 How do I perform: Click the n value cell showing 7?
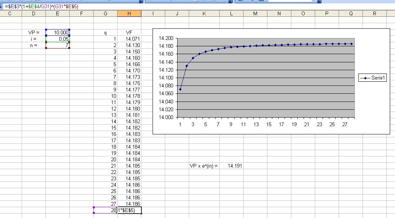pyautogui.click(x=57, y=45)
